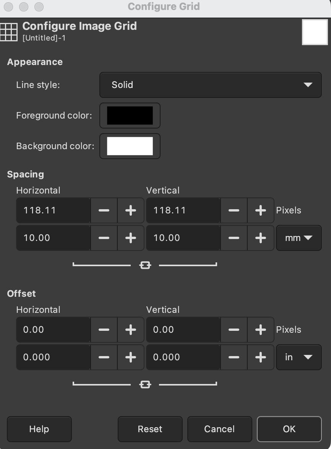Open the Line style dropdown
Viewport: 331px width, 449px height.
[x=210, y=85]
